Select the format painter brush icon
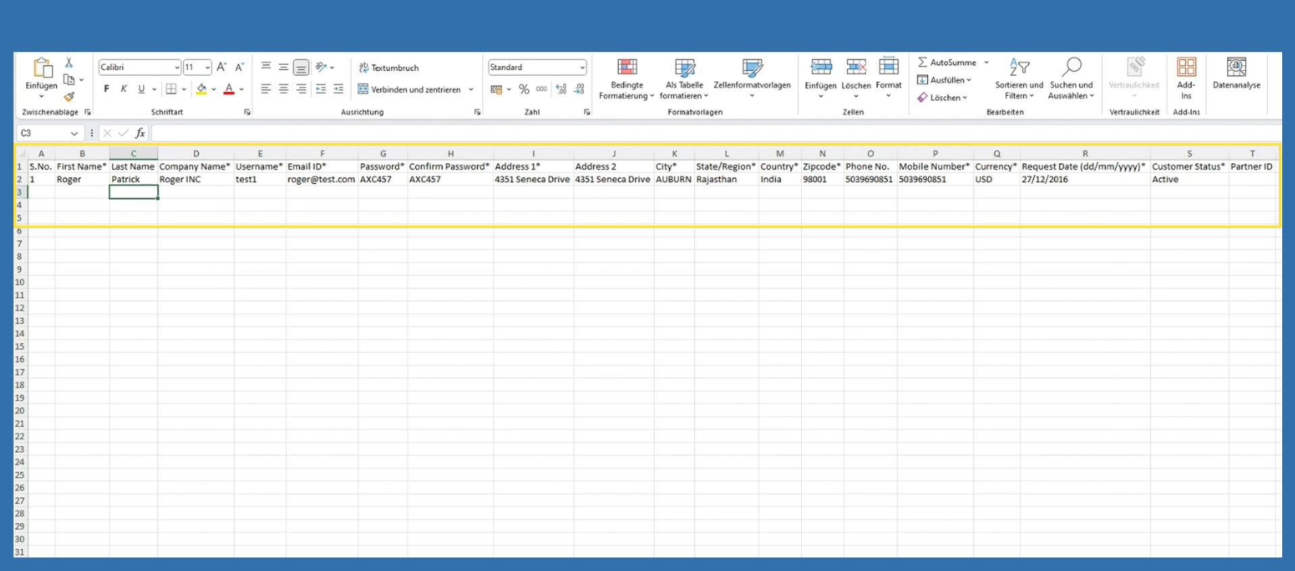Viewport: 1295px width, 571px height. click(69, 97)
